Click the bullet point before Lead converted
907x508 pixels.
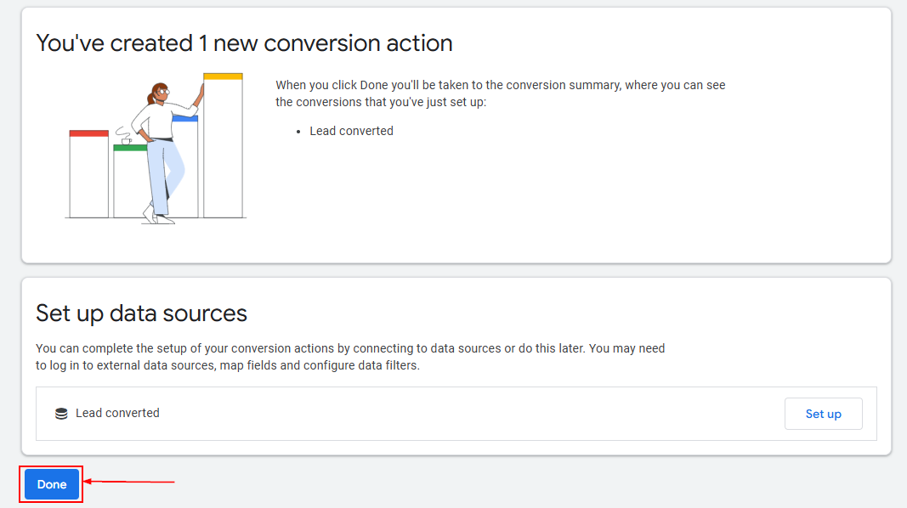coord(299,132)
